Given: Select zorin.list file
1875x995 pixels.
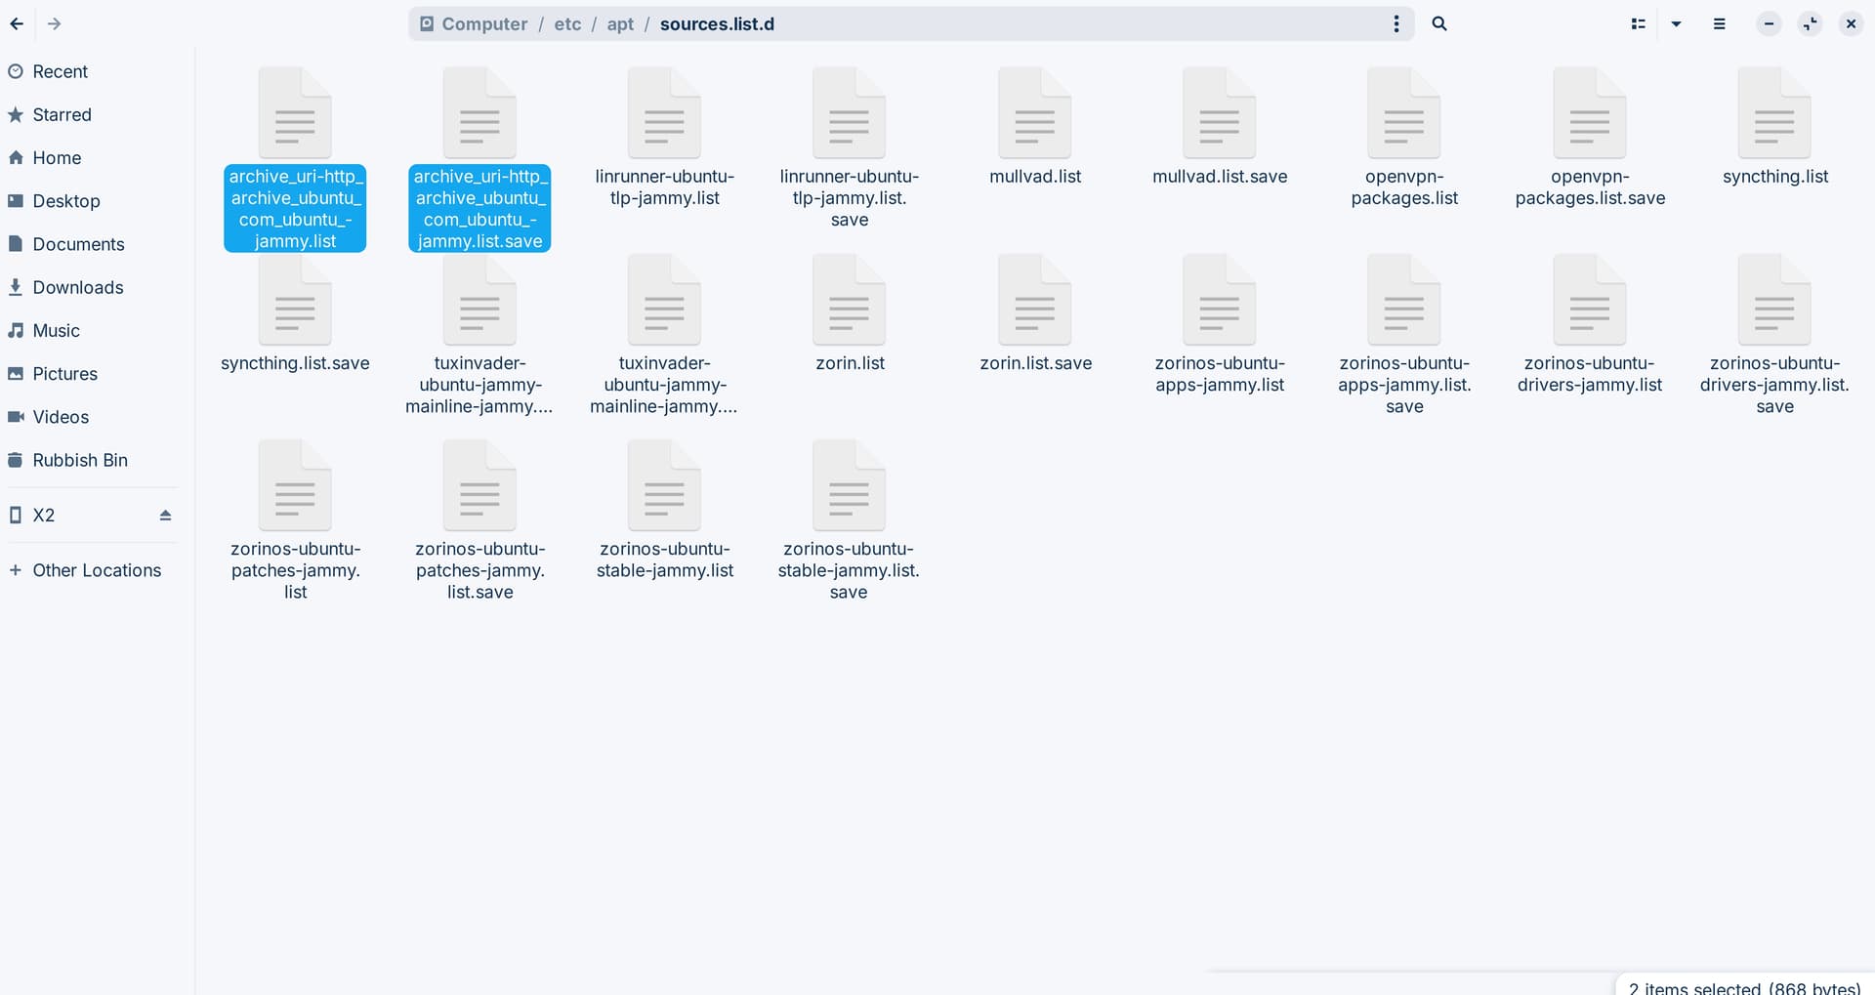Looking at the screenshot, I should pyautogui.click(x=849, y=314).
